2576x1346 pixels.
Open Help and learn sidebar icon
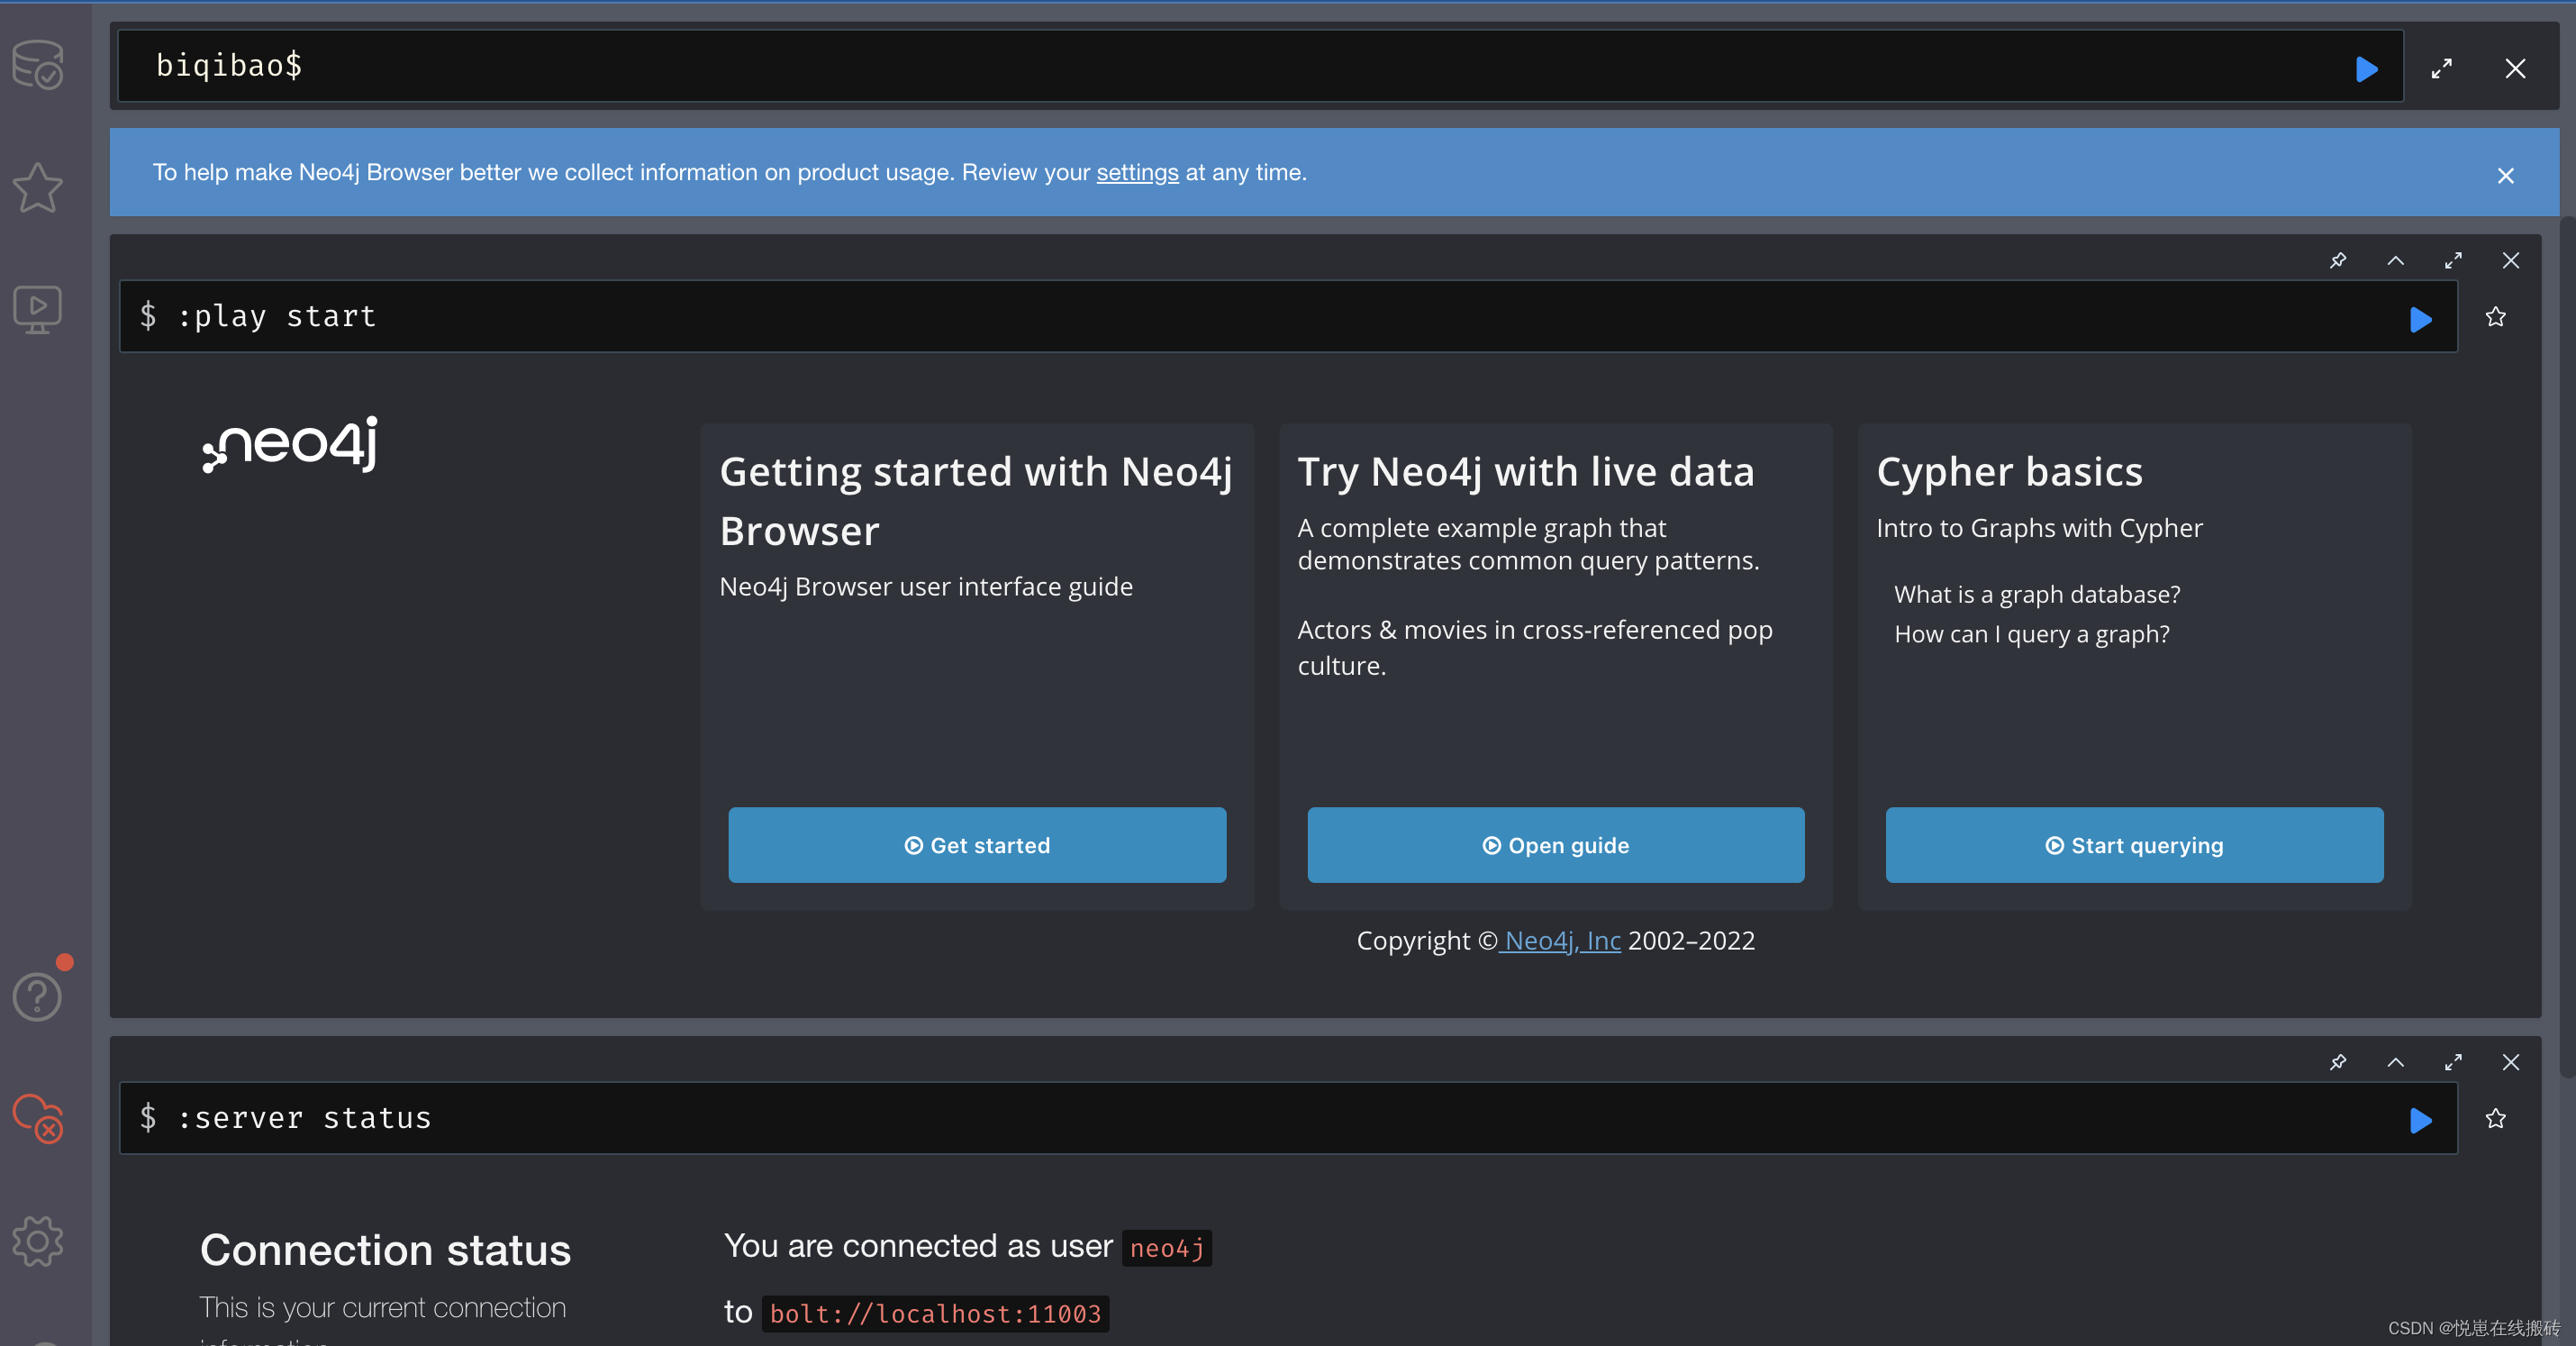(38, 996)
